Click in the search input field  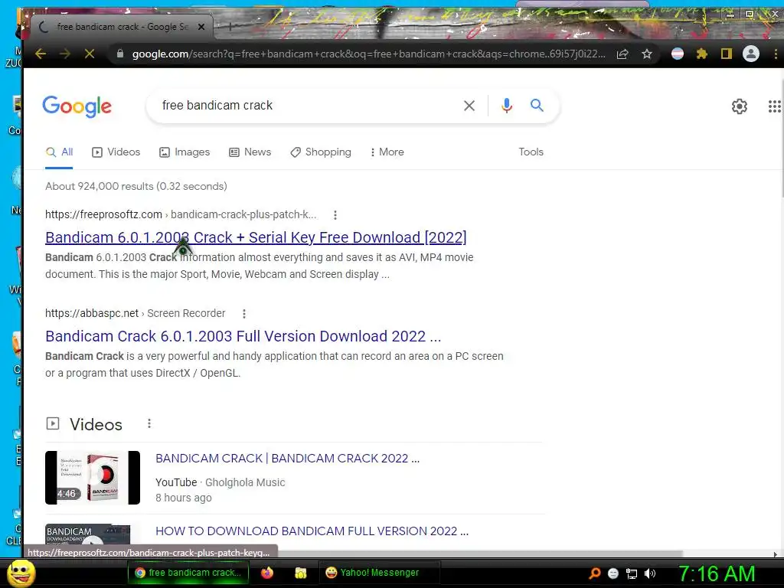pyautogui.click(x=308, y=106)
